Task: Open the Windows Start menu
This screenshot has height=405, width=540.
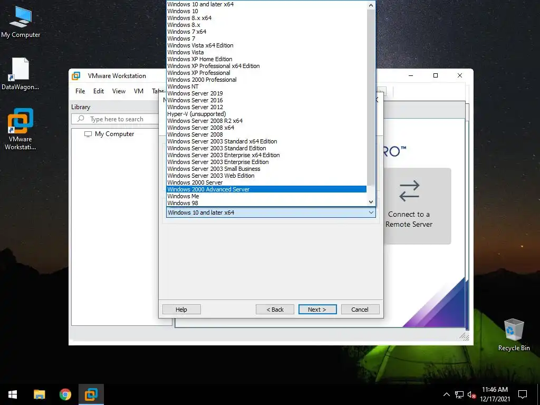Action: pyautogui.click(x=13, y=394)
